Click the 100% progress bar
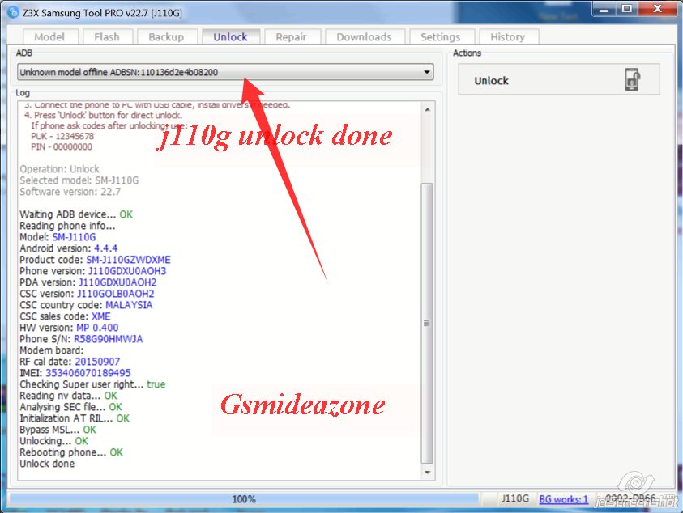683x513 pixels. point(244,499)
